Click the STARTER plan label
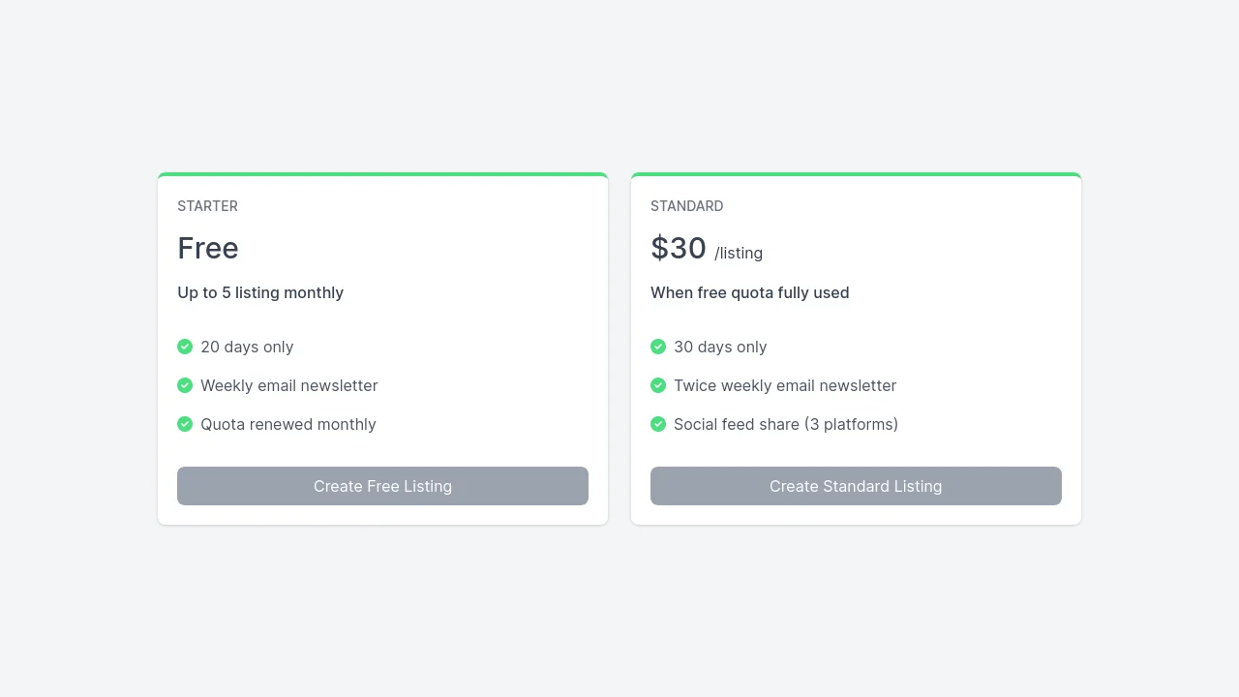The height and width of the screenshot is (697, 1239). pyautogui.click(x=207, y=206)
